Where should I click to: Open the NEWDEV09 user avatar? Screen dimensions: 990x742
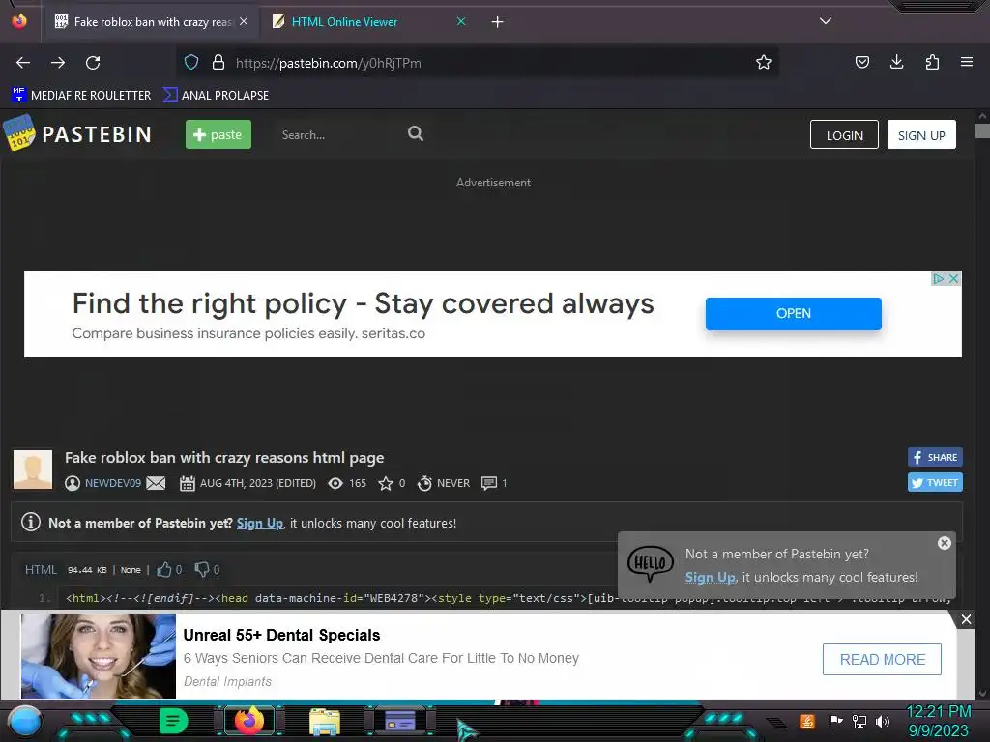pos(33,471)
